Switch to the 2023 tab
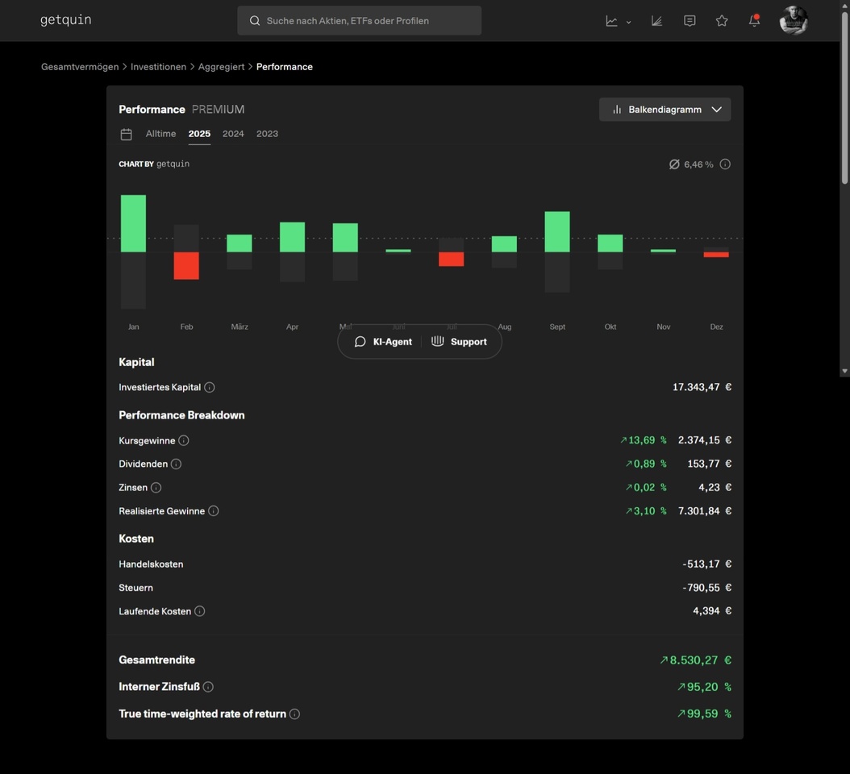This screenshot has width=850, height=774. pyautogui.click(x=267, y=134)
